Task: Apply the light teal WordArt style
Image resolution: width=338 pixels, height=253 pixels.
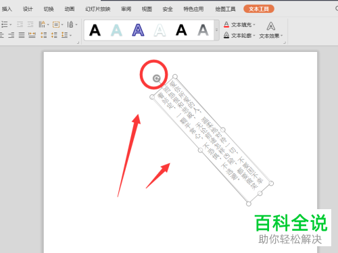Action: [x=116, y=30]
